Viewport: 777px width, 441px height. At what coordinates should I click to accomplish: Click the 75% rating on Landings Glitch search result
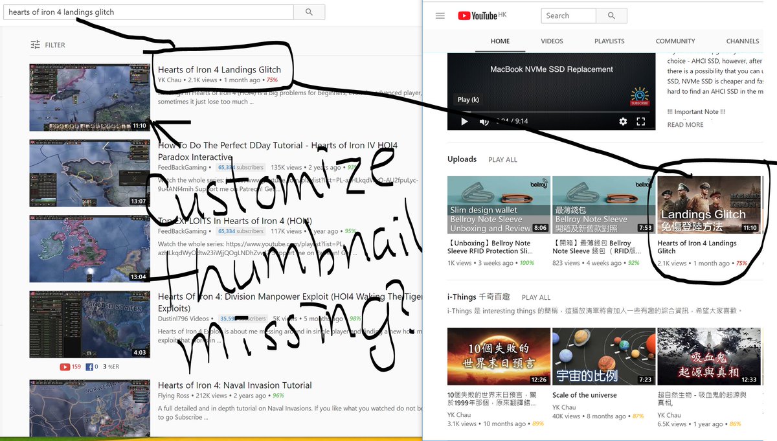pyautogui.click(x=272, y=80)
